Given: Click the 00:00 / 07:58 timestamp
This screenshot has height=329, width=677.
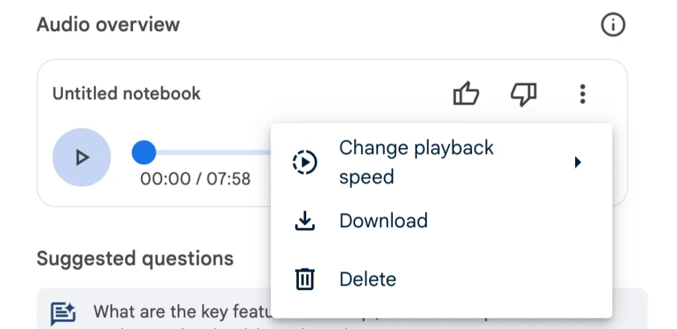Looking at the screenshot, I should (x=195, y=179).
